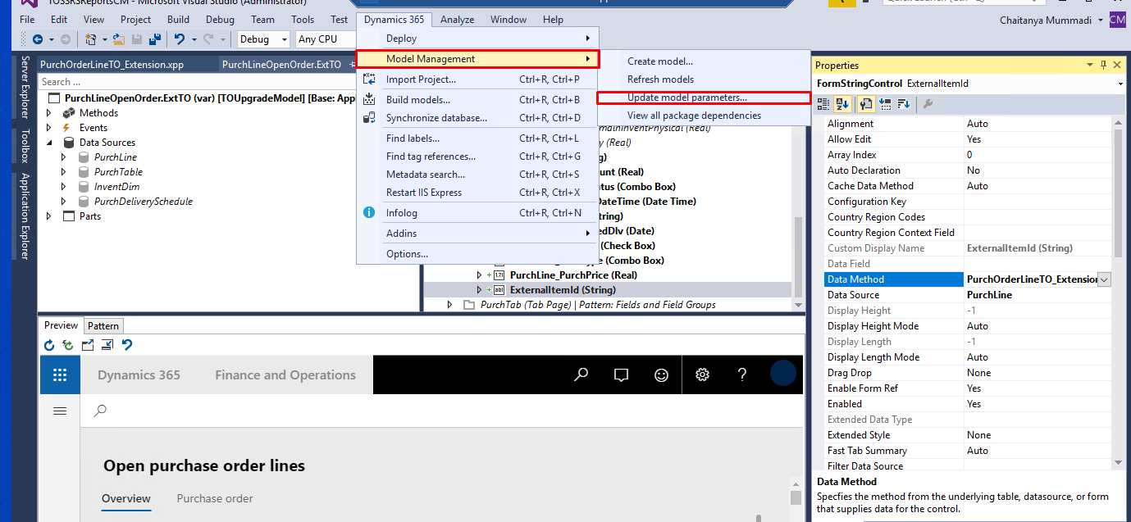Image resolution: width=1131 pixels, height=522 pixels.
Task: Click the hamburger navigation pane icon
Action: click(60, 411)
